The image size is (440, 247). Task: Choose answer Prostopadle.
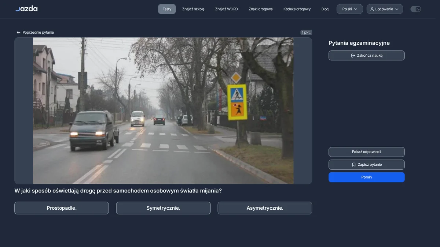(62, 208)
